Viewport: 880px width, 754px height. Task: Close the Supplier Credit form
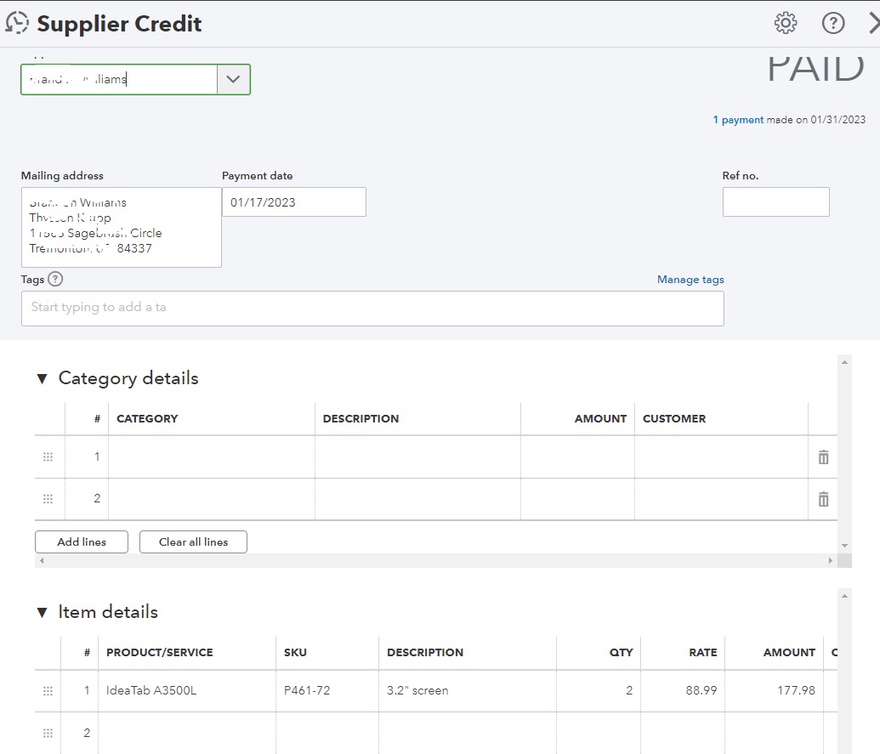pyautogui.click(x=873, y=23)
